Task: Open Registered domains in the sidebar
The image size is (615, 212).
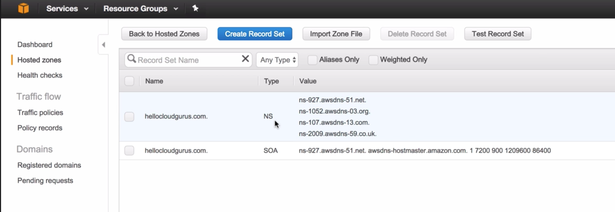Action: click(49, 165)
